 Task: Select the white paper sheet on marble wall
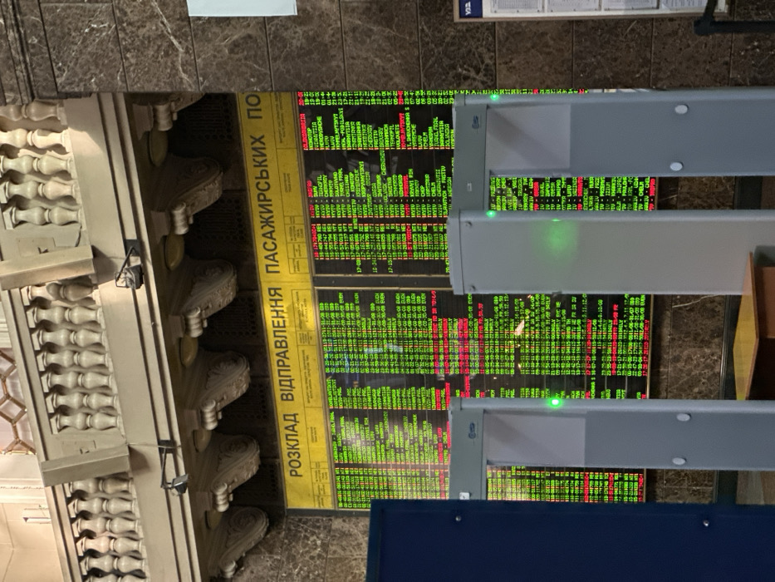(x=243, y=7)
